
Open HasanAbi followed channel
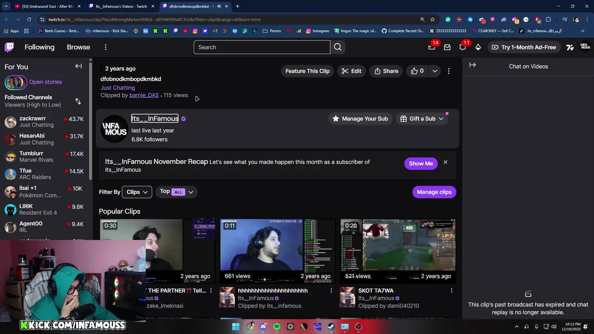pyautogui.click(x=44, y=139)
